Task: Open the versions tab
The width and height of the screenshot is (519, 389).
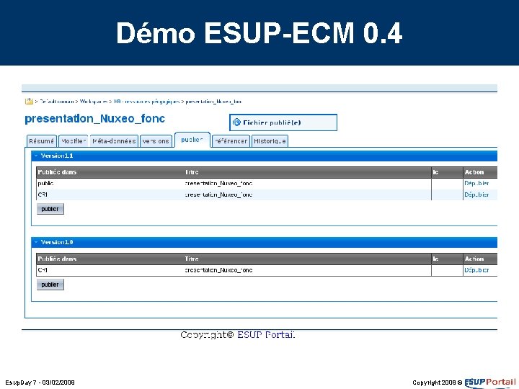Action: (x=156, y=141)
